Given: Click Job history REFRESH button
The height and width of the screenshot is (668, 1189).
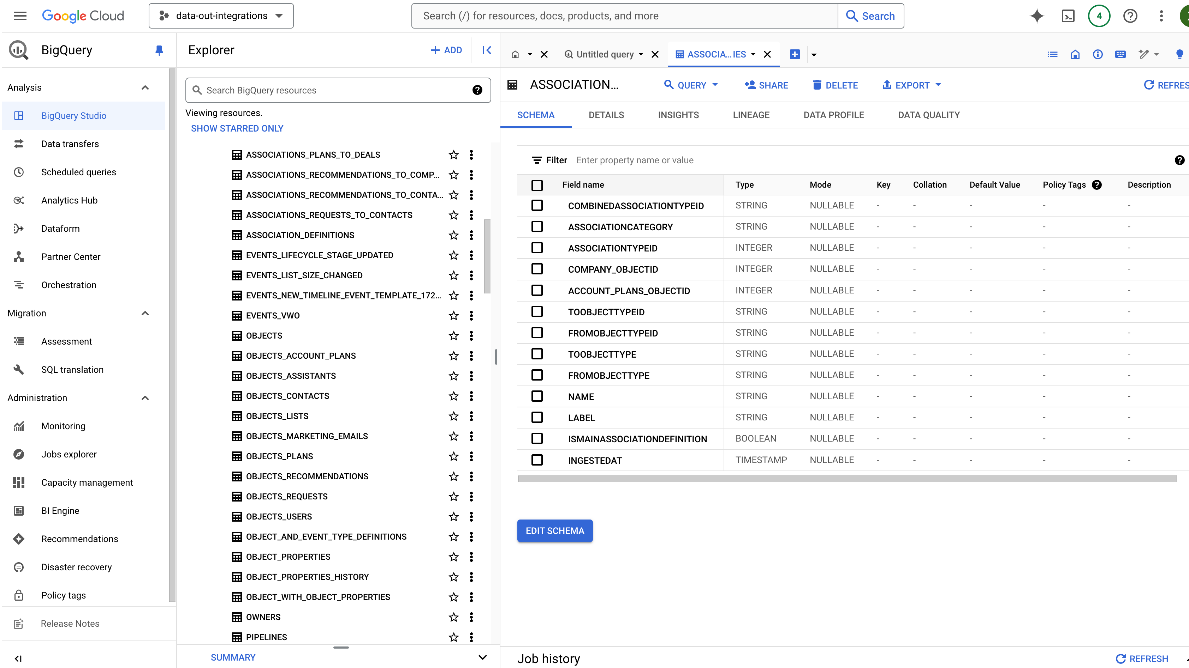Looking at the screenshot, I should pos(1142,658).
